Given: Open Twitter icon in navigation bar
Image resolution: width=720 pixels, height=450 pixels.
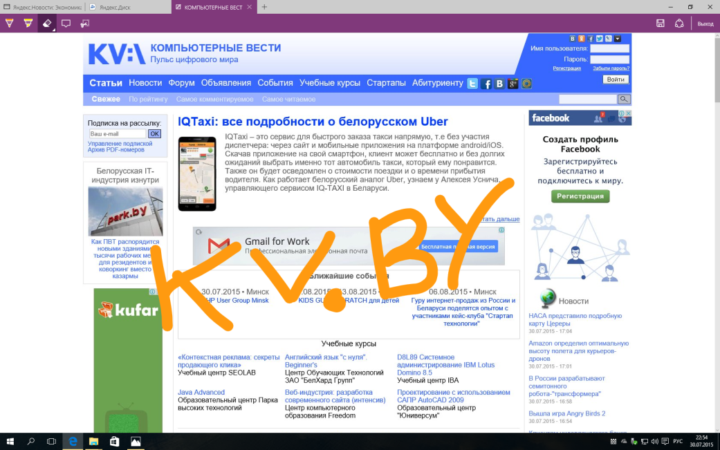Looking at the screenshot, I should pos(472,84).
